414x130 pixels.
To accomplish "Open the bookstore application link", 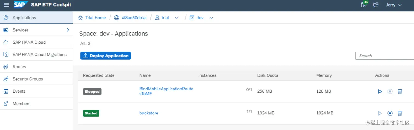I will (149, 113).
